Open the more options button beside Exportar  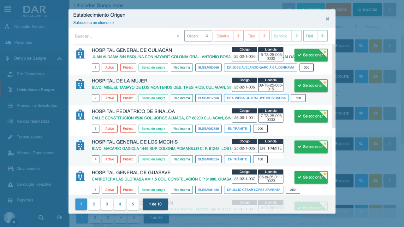[x=390, y=9]
